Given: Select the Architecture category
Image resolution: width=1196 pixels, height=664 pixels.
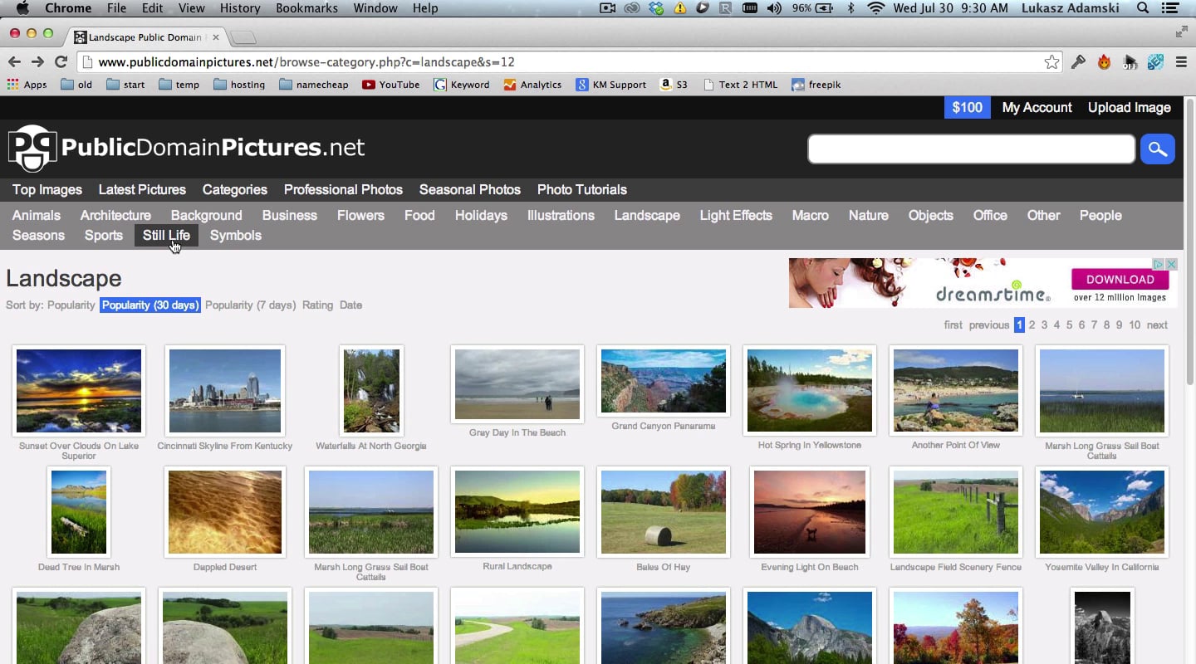Looking at the screenshot, I should (115, 216).
